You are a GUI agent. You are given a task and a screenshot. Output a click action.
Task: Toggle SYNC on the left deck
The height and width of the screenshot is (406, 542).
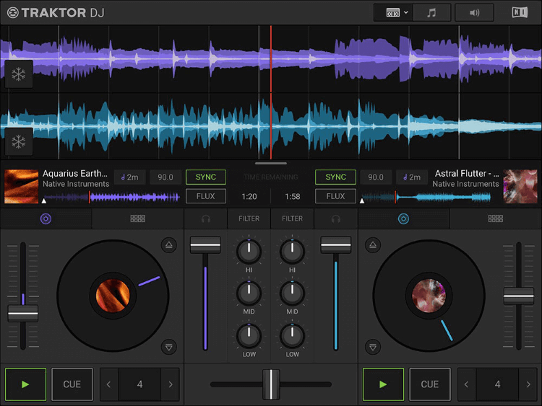(206, 177)
